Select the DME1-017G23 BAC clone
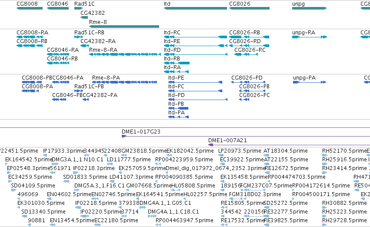Screen dimensions: 370x227 246,136
